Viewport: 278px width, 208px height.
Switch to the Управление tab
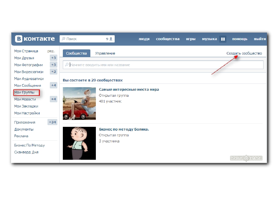click(105, 53)
